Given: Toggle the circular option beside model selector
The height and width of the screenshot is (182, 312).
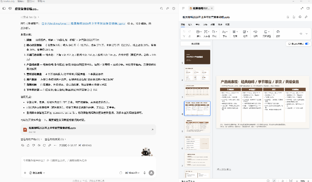Looking at the screenshot, I should tap(121, 173).
